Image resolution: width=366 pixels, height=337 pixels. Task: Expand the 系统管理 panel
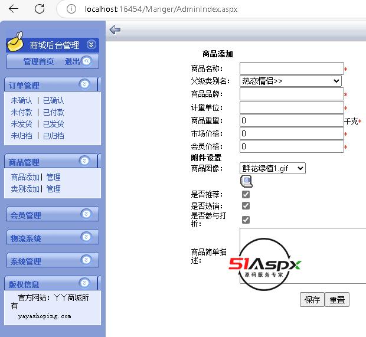click(86, 260)
